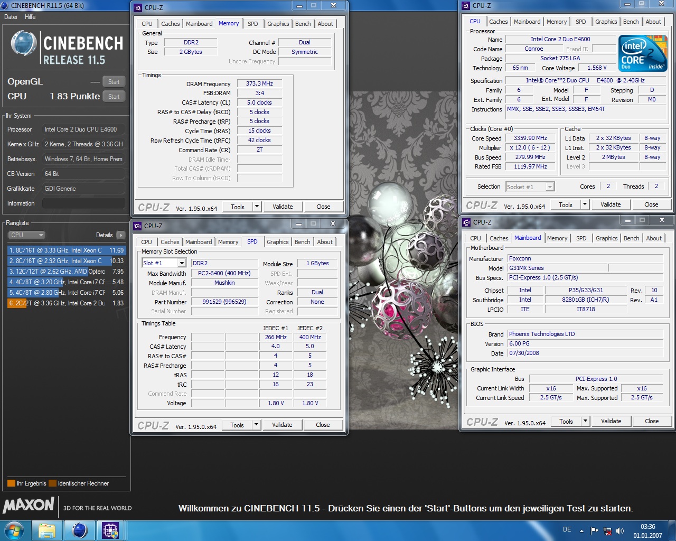
Task: Switch to Graphics tab in Memory CPU-Z window
Action: point(278,24)
